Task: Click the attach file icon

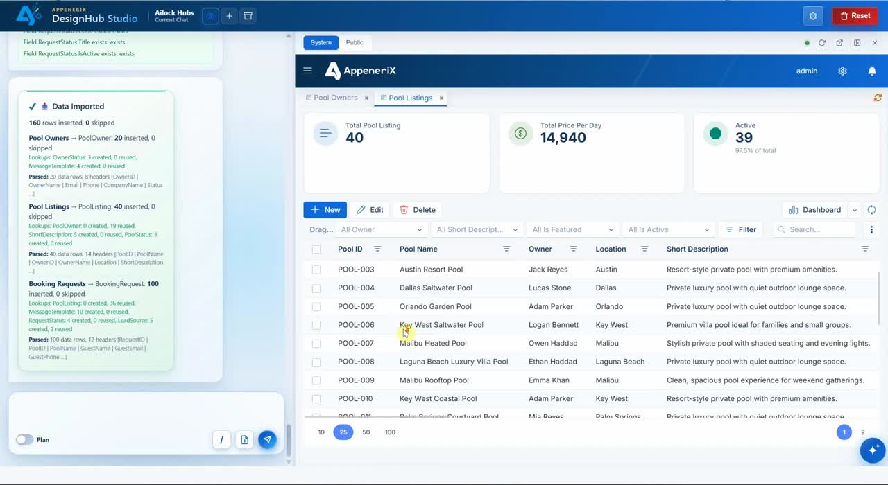Action: [x=244, y=439]
